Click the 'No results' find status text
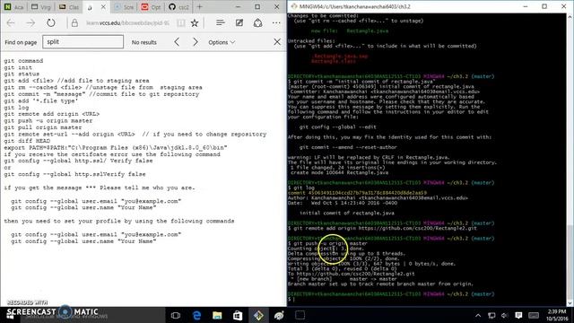Viewport: 574px width, 323px height. coord(143,42)
